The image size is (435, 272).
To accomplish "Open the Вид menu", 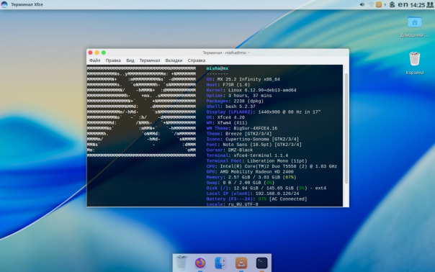I will 130,60.
